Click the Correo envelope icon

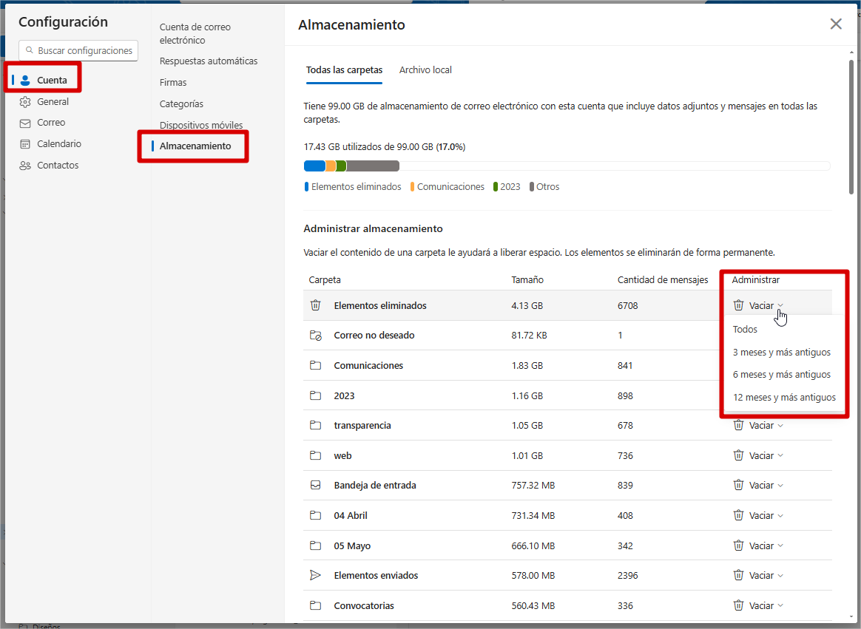pos(25,123)
